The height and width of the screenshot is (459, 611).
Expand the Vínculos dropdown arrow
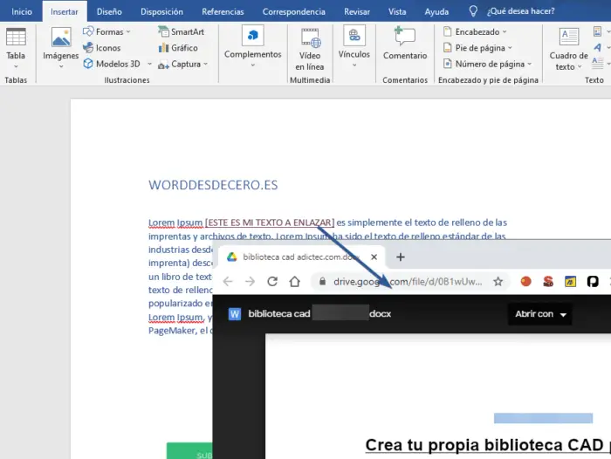pos(354,65)
